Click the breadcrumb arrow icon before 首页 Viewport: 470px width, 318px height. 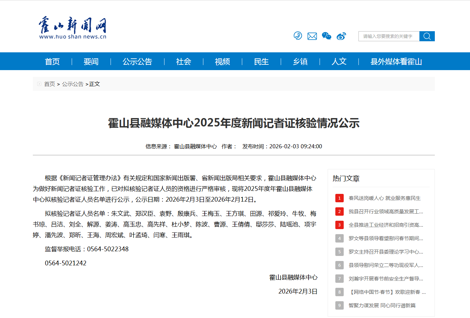[39, 84]
